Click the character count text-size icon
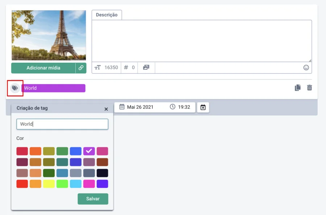This screenshot has width=326, height=215. pyautogui.click(x=97, y=67)
